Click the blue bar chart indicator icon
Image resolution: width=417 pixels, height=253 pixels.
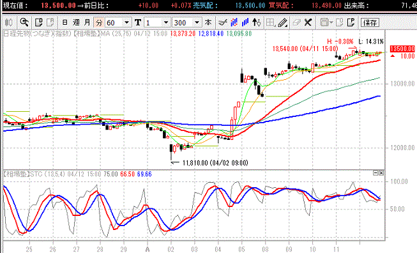[x=245, y=22]
